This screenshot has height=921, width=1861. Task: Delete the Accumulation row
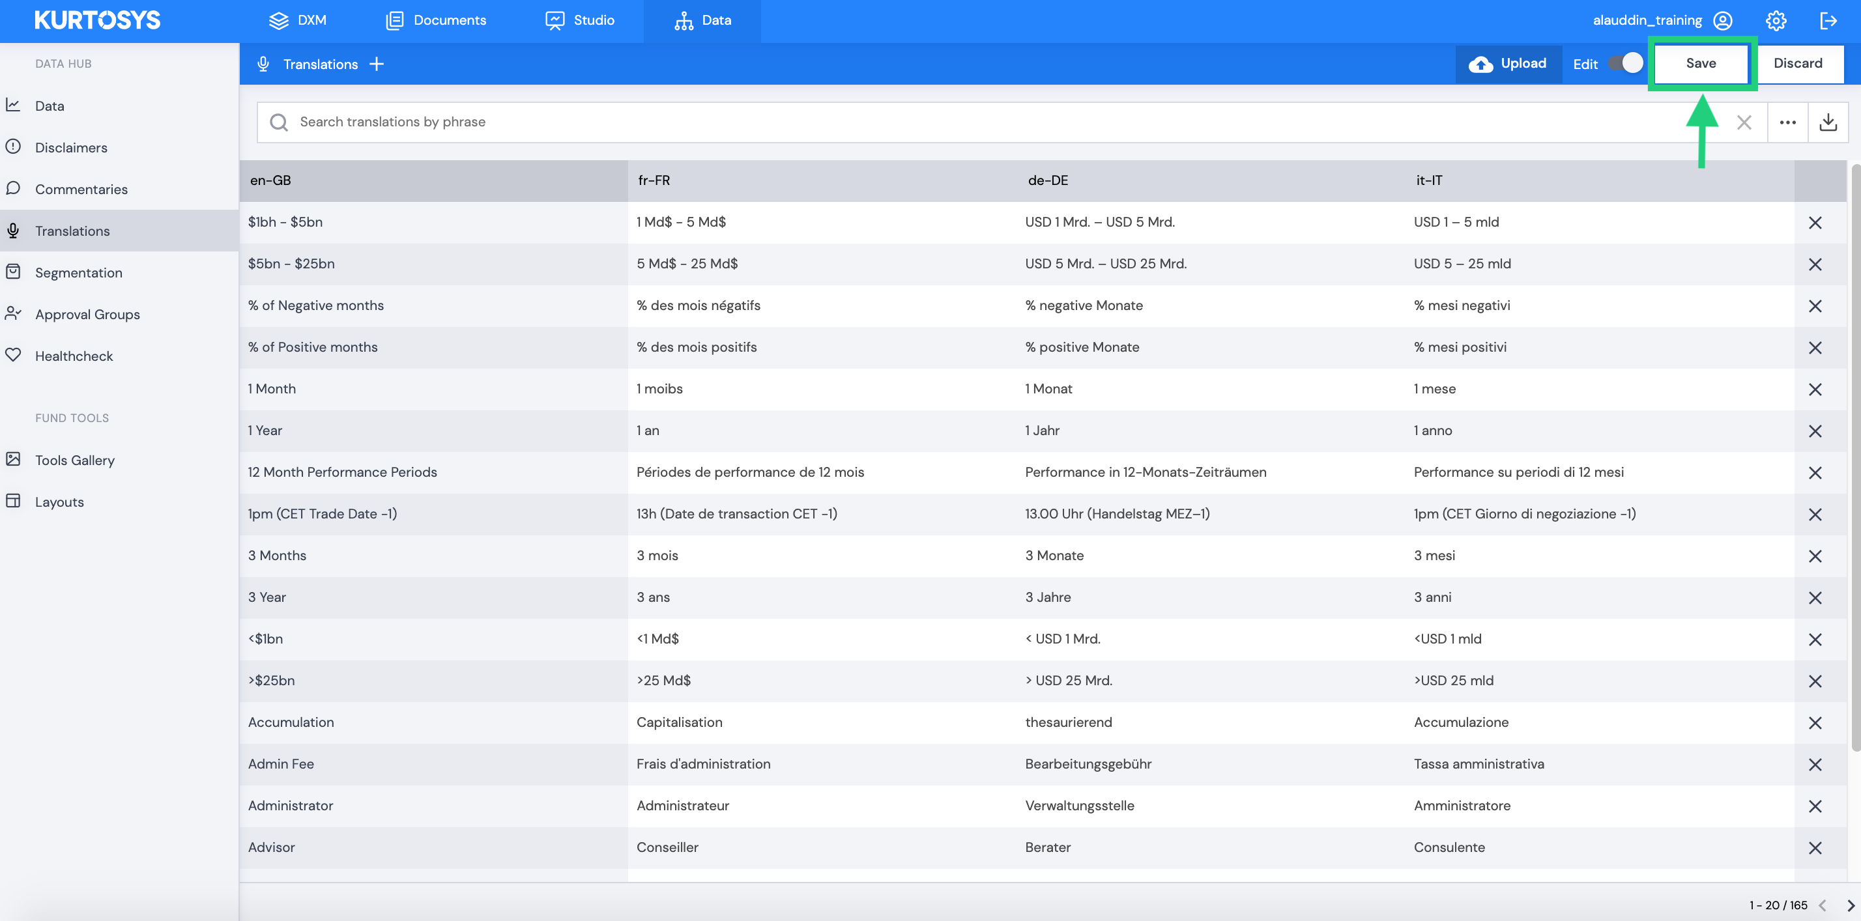point(1815,723)
